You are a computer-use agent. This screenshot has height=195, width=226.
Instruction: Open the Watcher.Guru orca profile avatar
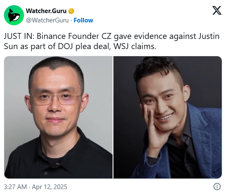pyautogui.click(x=14, y=15)
